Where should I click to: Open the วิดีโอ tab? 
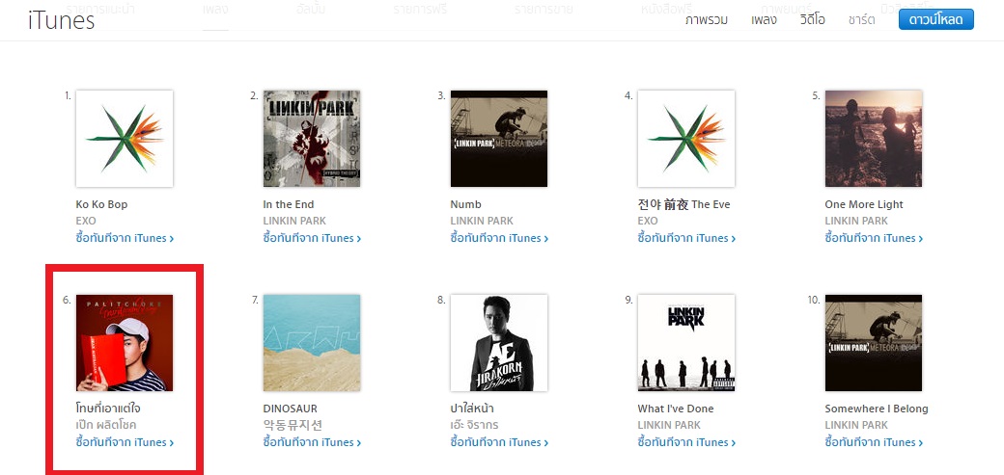(813, 20)
